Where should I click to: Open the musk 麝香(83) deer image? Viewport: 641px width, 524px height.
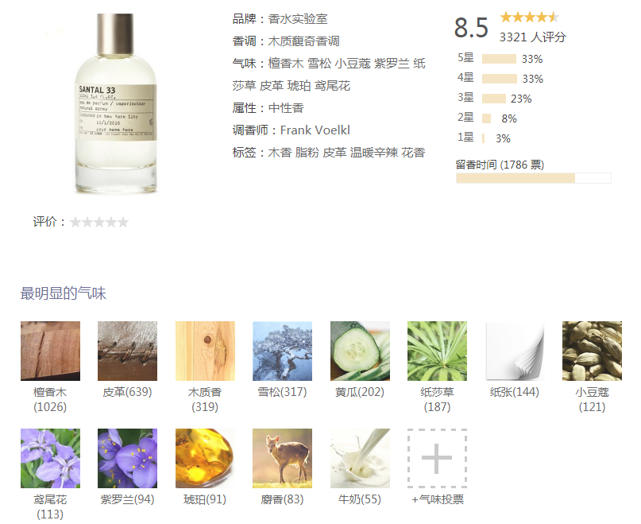[x=283, y=458]
